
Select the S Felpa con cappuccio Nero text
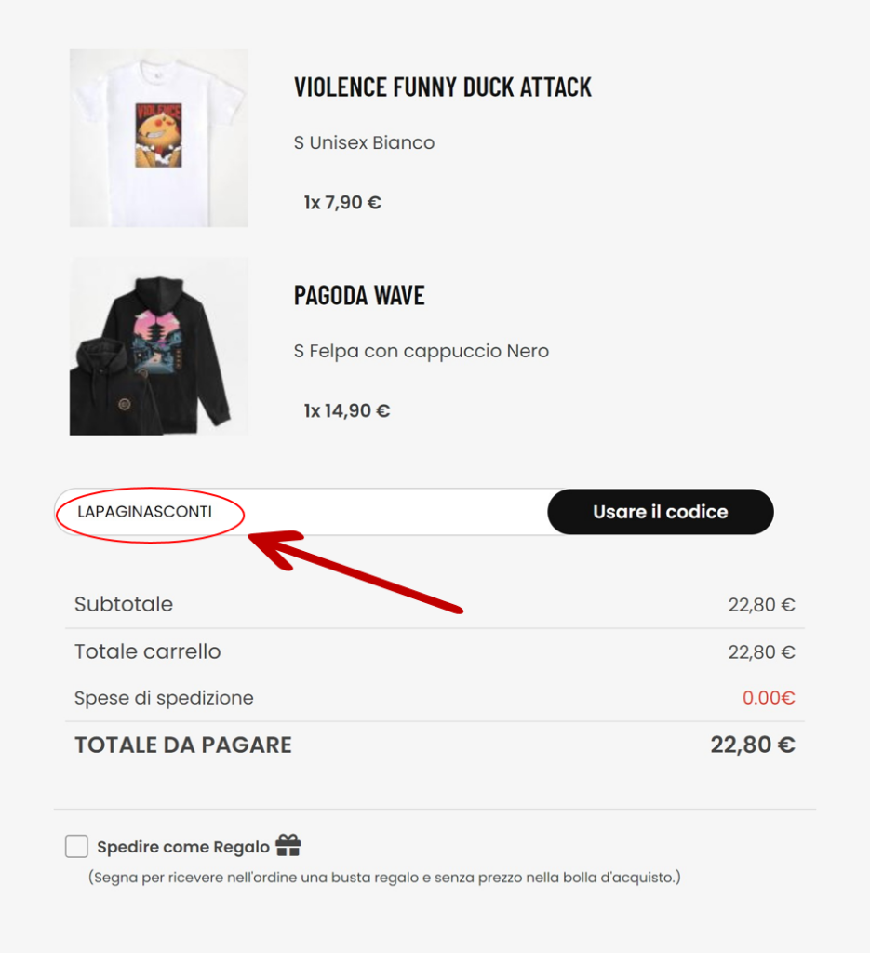[x=421, y=352]
